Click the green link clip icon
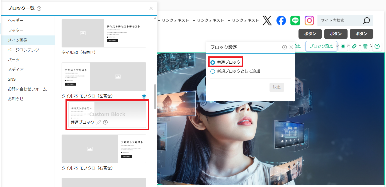Image resolution: width=386 pixels, height=187 pixels. coord(354,46)
